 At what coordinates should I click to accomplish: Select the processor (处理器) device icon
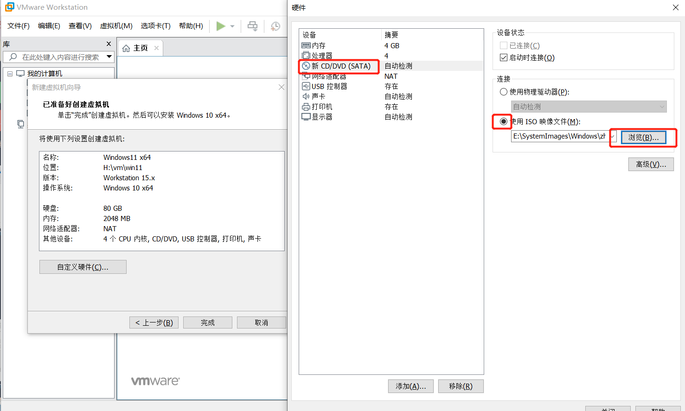point(306,56)
